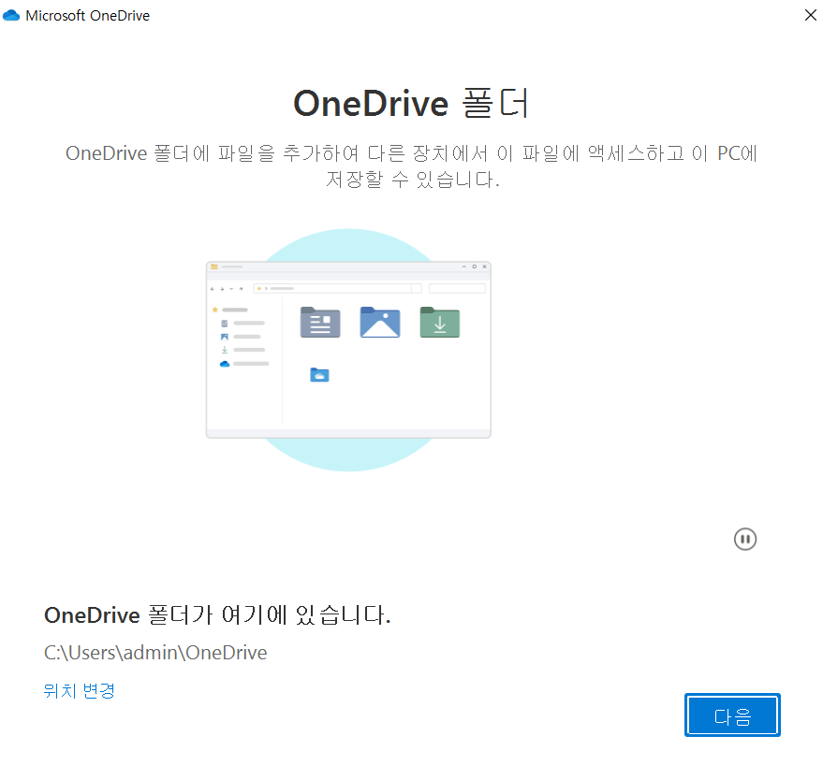Viewport: 823px width, 765px height.
Task: Open 위치 변경 to change folder location
Action: (x=79, y=690)
